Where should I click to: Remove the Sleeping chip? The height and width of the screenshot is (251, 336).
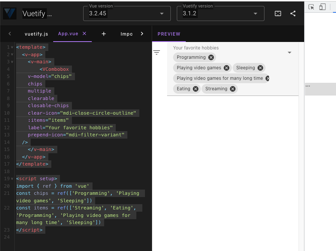pyautogui.click(x=260, y=68)
